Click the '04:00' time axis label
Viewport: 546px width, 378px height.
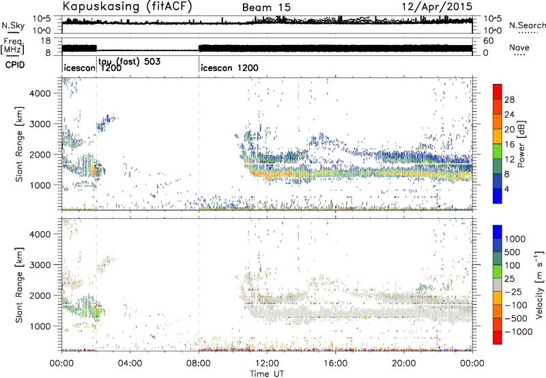(x=130, y=364)
